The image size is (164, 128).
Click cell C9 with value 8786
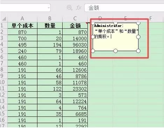75,76
